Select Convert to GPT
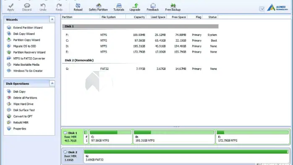Screen dimensions: 293x165 (23, 116)
